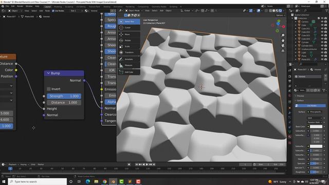The width and height of the screenshot is (329, 185).
Task: Open the Tool properties tab icon
Action: (x=290, y=70)
